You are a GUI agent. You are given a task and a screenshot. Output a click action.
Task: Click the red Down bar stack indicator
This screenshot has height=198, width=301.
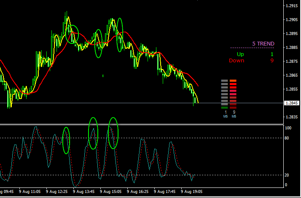click(x=233, y=93)
